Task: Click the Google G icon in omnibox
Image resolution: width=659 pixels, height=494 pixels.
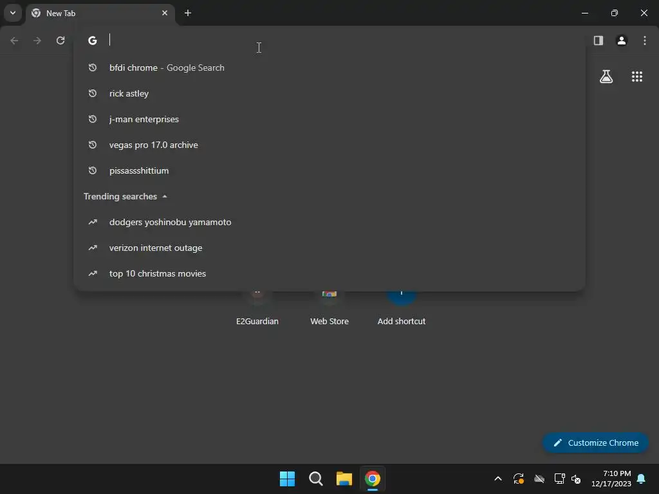Action: [x=93, y=41]
